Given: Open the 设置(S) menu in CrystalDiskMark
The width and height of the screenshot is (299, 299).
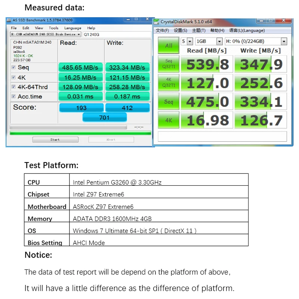Looking at the screenshot, I should tap(181, 31).
